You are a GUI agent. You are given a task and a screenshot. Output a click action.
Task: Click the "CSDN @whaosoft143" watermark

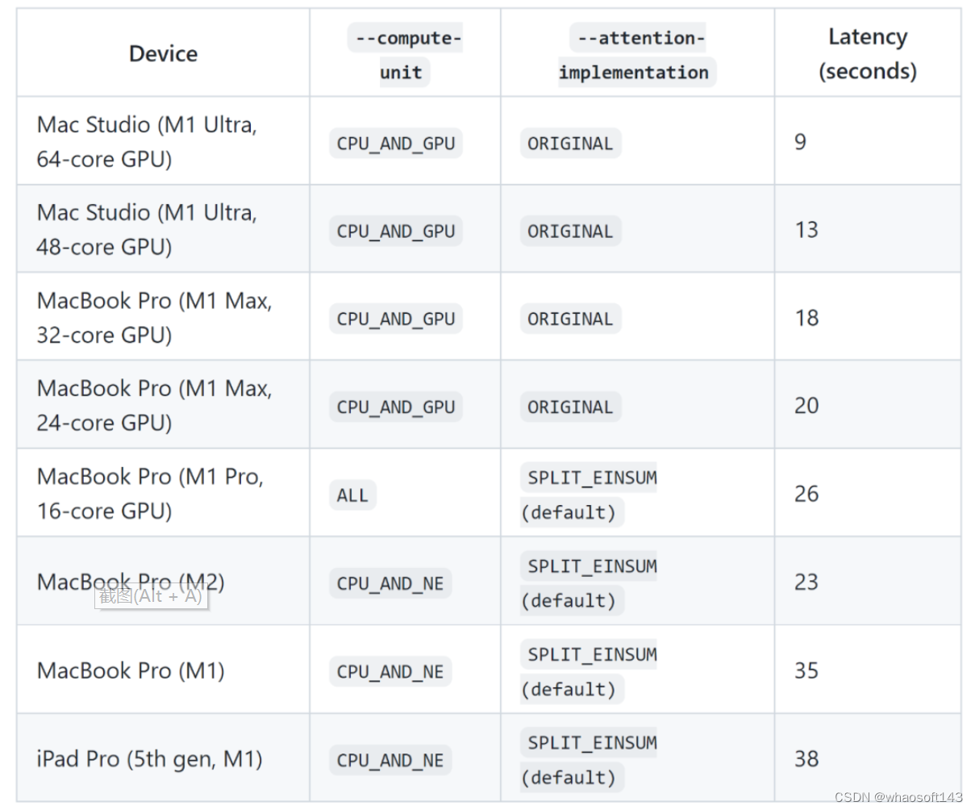point(898,798)
